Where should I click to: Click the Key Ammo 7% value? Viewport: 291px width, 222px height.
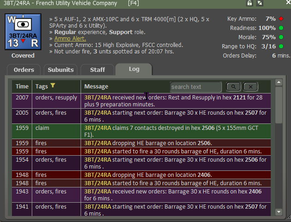pos(271,19)
